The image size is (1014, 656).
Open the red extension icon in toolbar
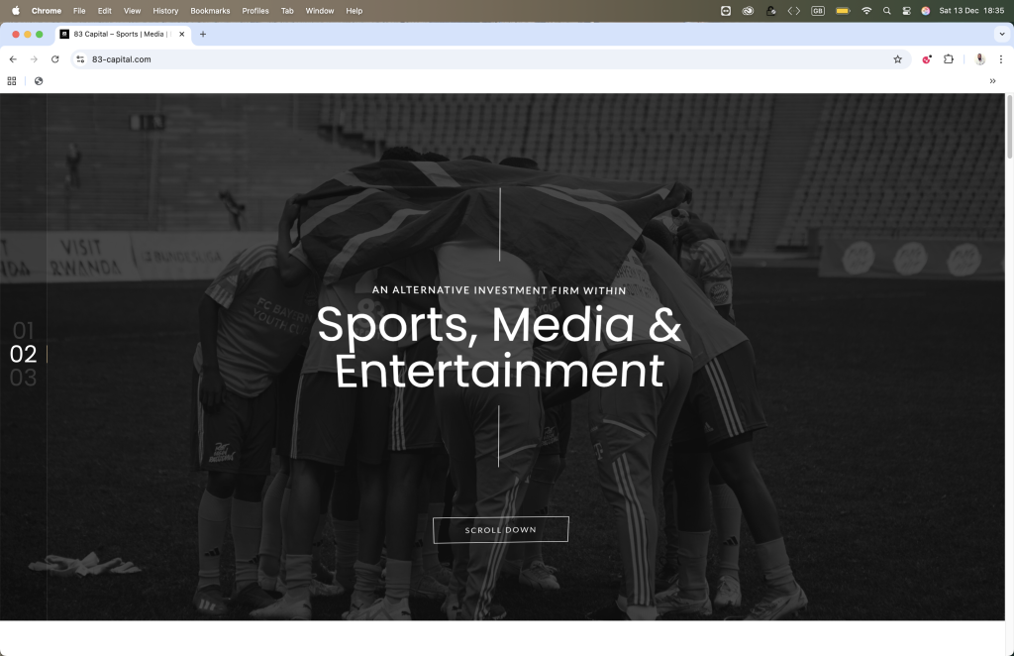(x=927, y=59)
